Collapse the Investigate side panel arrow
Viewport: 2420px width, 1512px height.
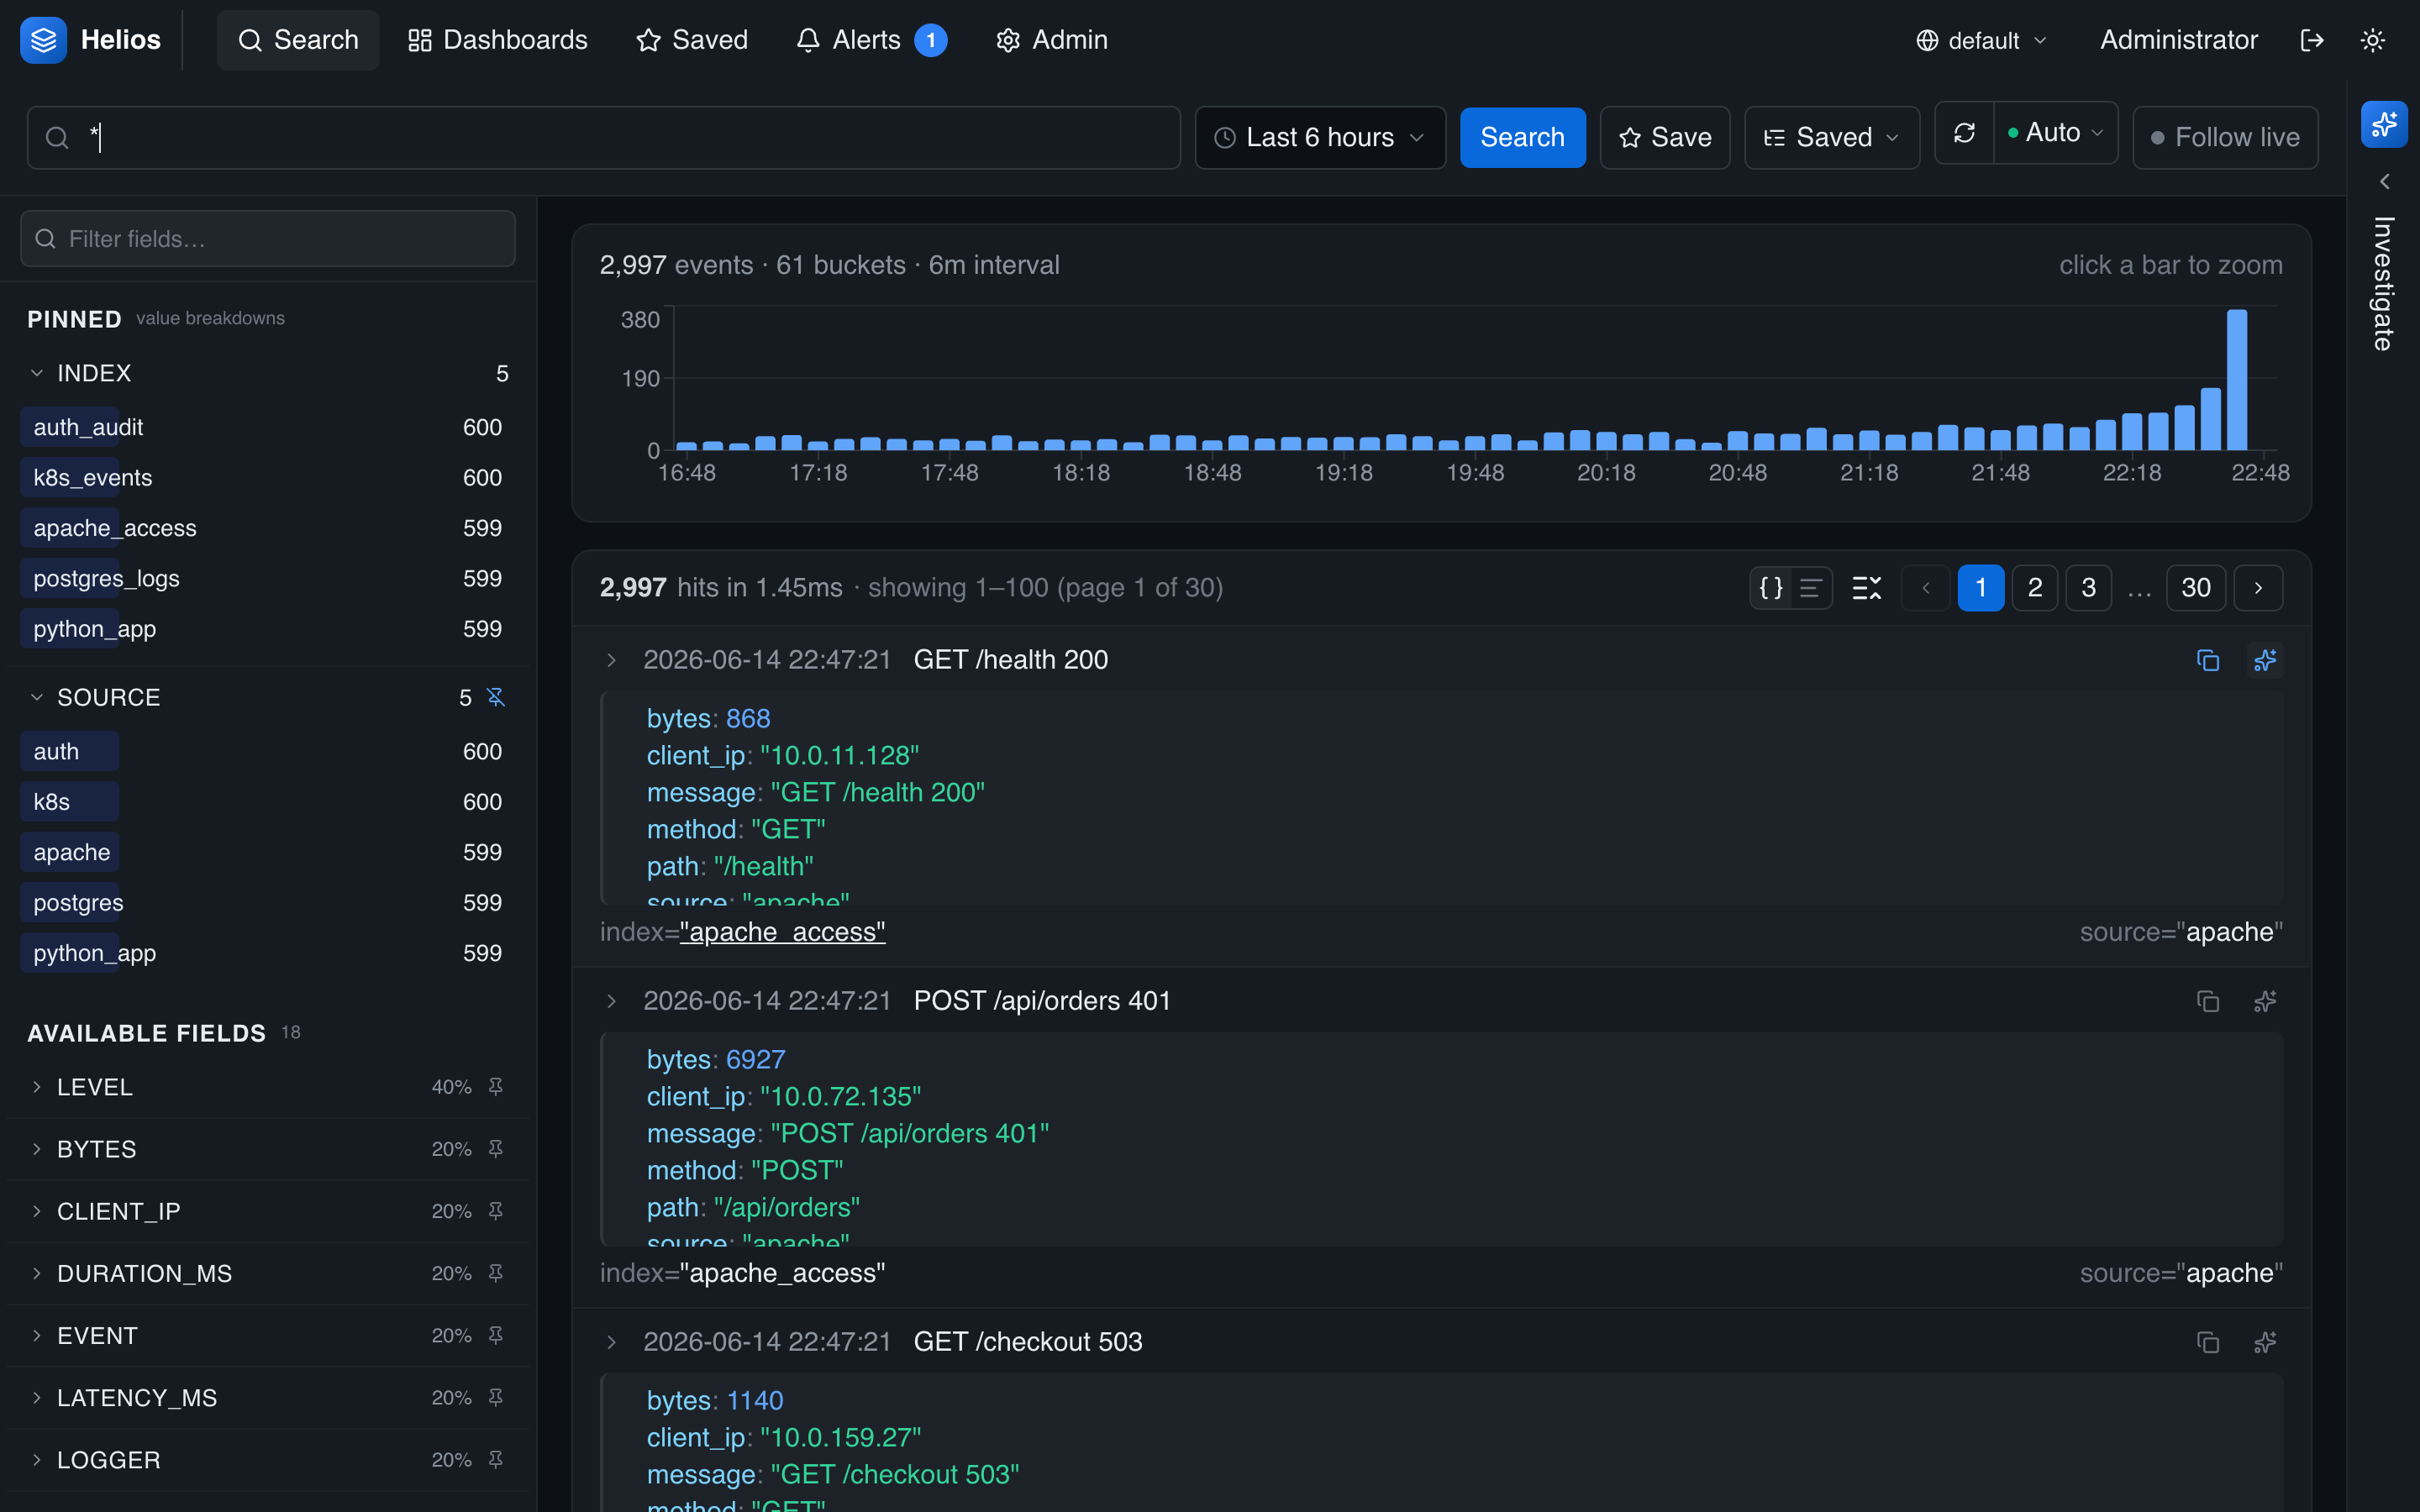(x=2384, y=181)
